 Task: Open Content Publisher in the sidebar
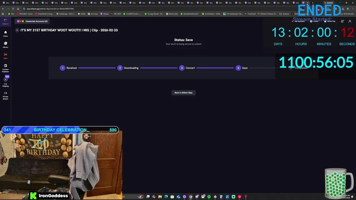click(5, 68)
